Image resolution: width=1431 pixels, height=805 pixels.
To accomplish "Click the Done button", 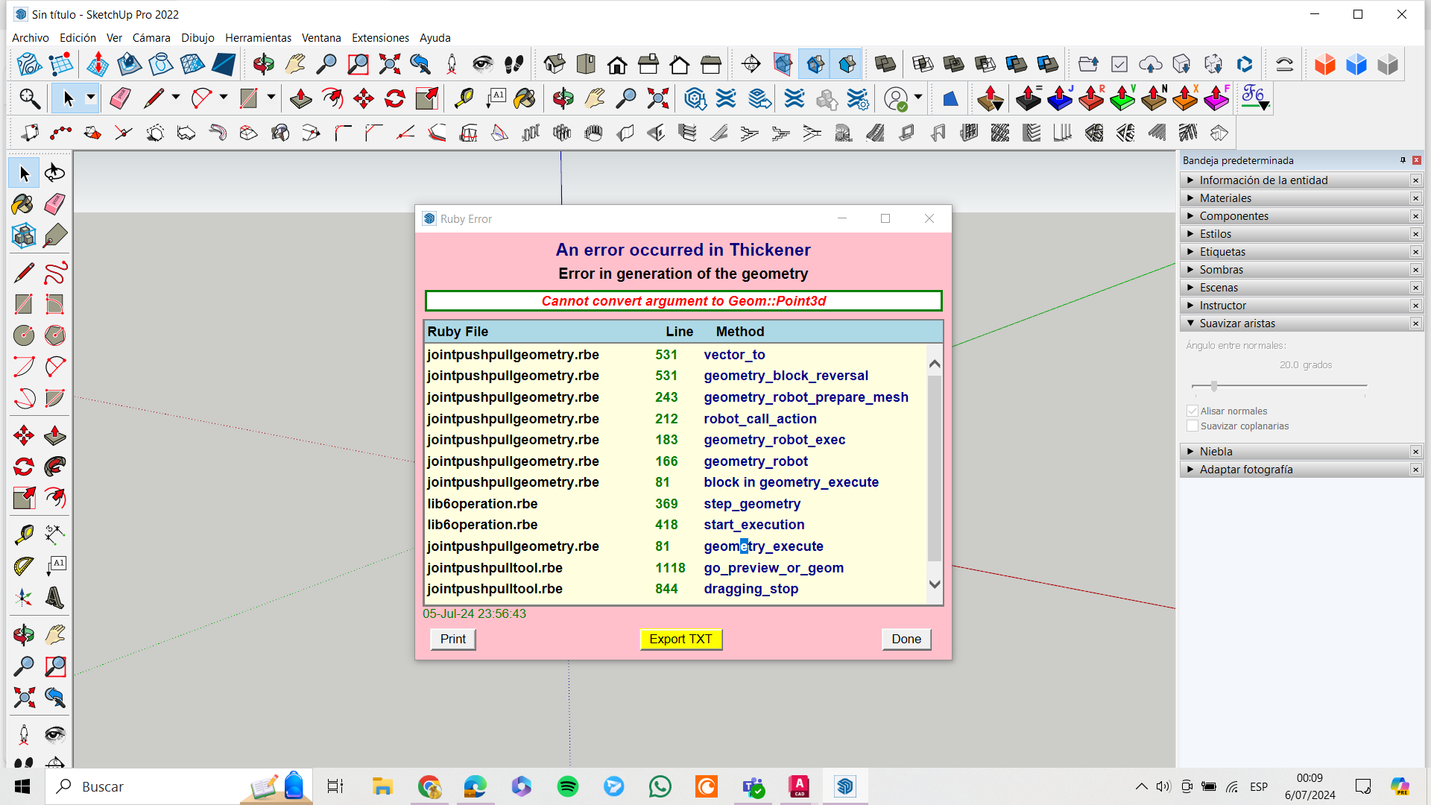I will [906, 639].
